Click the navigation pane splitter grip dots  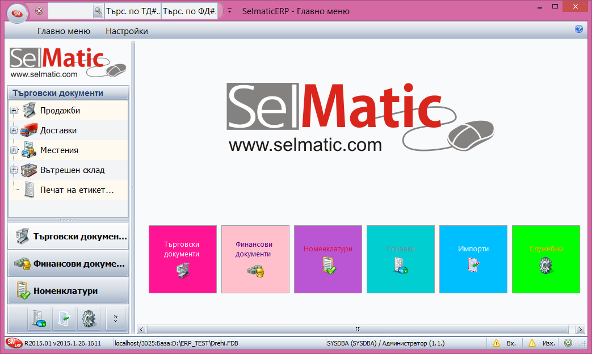(68, 220)
